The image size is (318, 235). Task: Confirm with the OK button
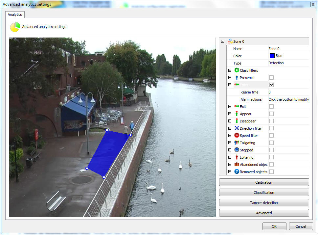pos(274,226)
